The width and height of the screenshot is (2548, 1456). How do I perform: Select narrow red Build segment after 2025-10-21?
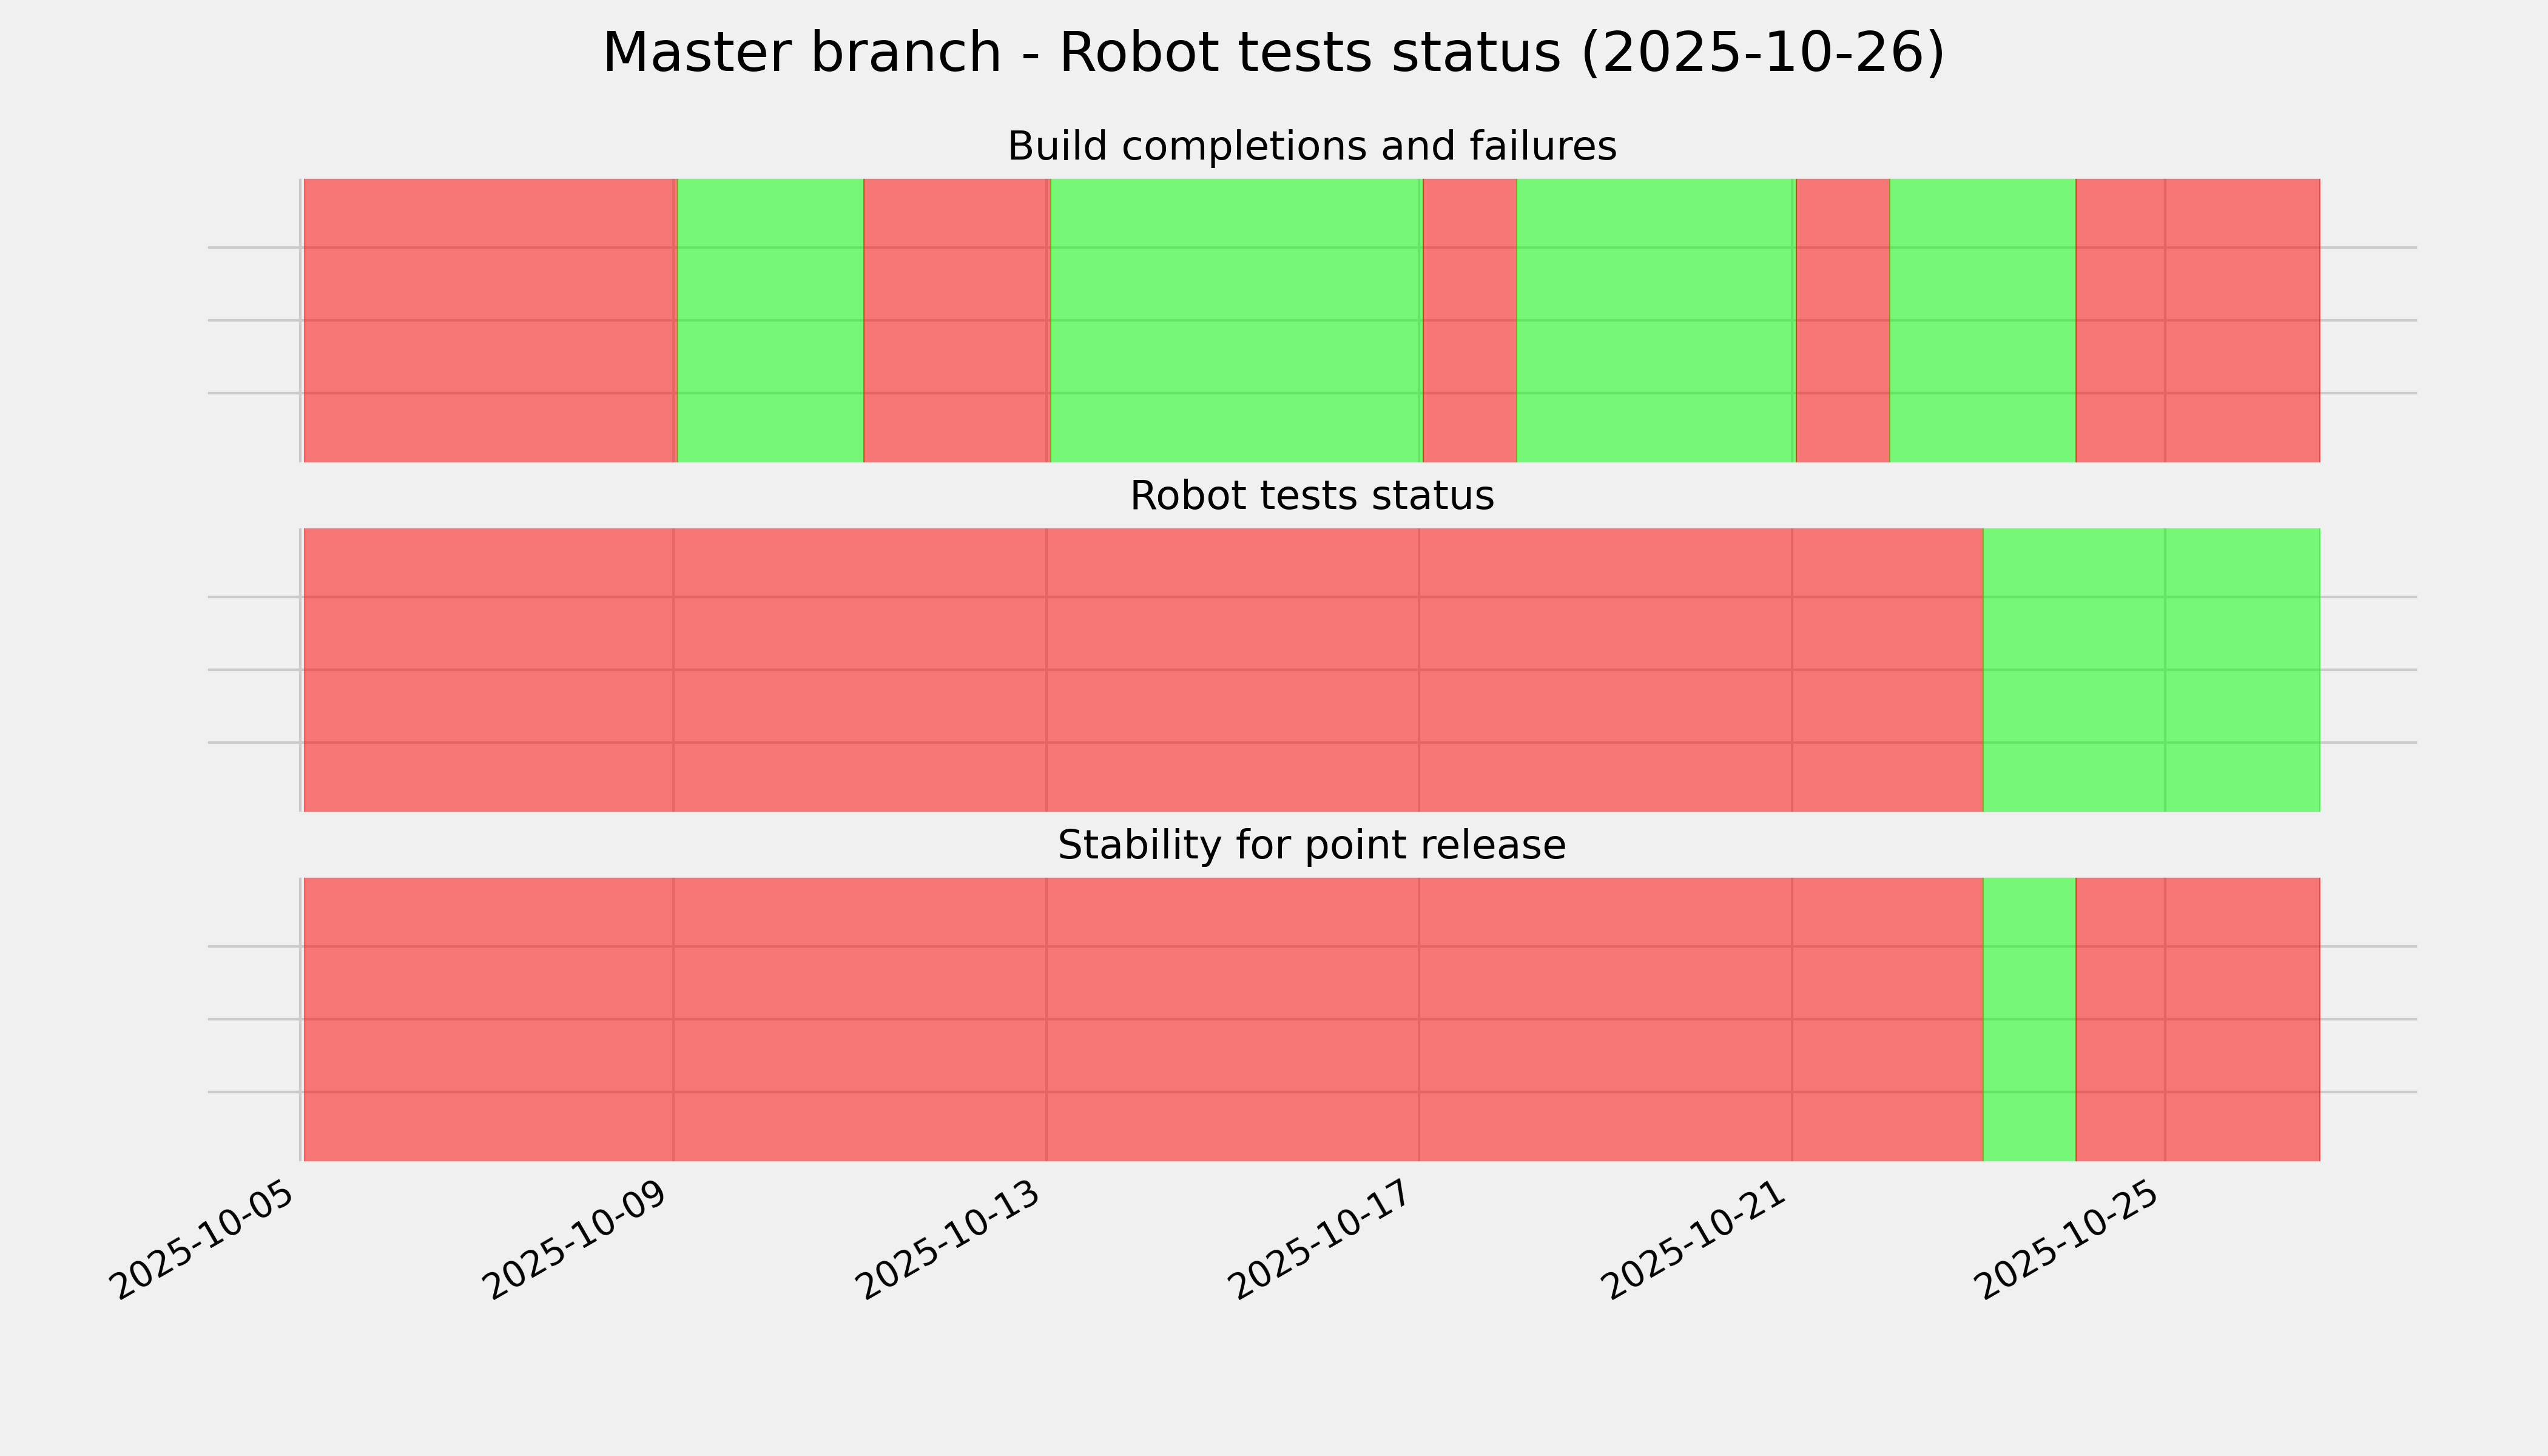click(x=1842, y=320)
